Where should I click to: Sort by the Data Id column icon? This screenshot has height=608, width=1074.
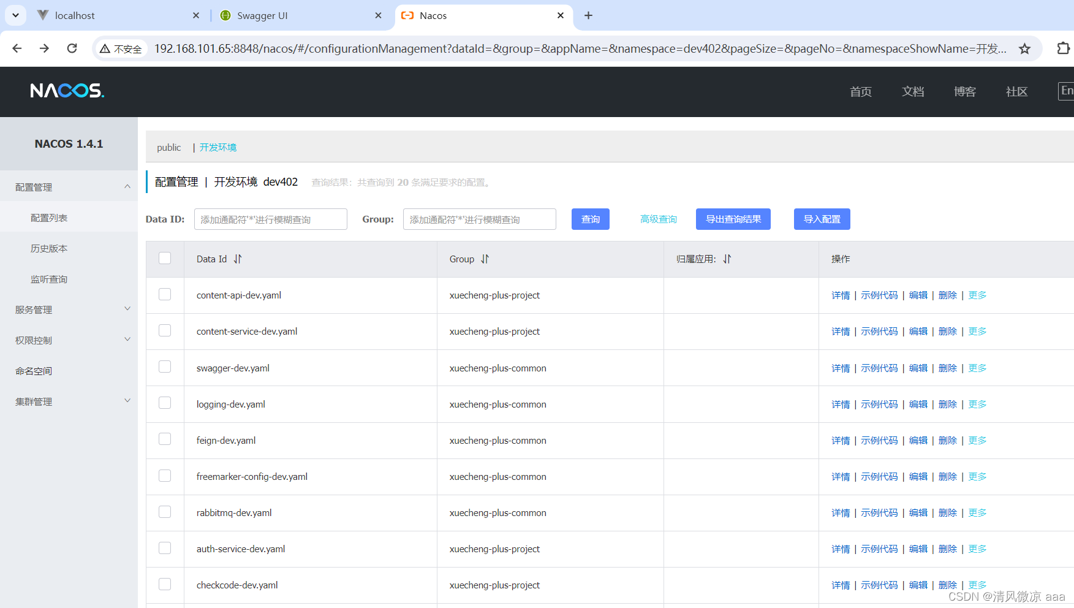coord(238,259)
